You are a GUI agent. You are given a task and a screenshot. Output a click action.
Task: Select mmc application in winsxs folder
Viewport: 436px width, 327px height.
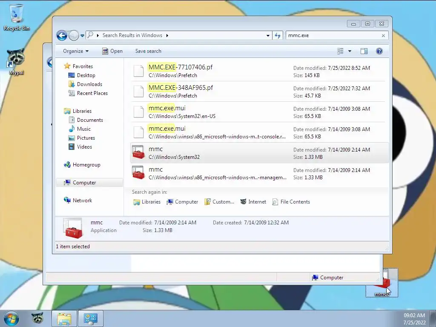click(258, 173)
